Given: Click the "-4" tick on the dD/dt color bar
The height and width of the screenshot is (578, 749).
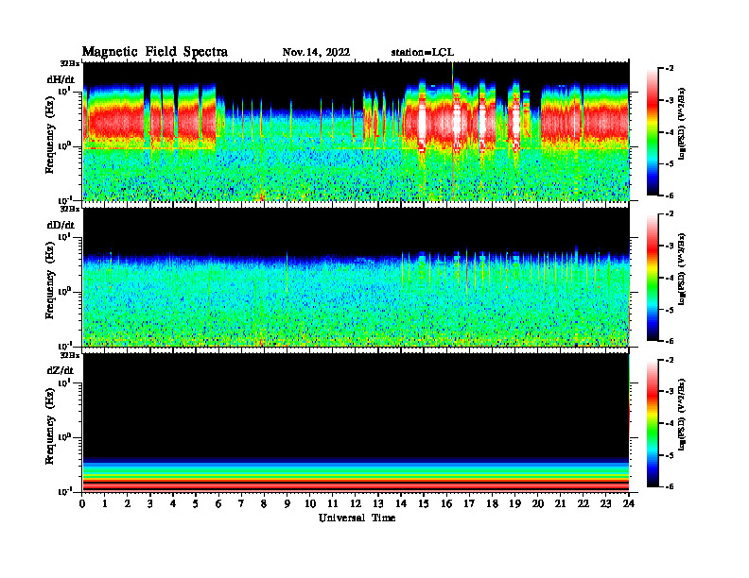Looking at the screenshot, I should [670, 278].
